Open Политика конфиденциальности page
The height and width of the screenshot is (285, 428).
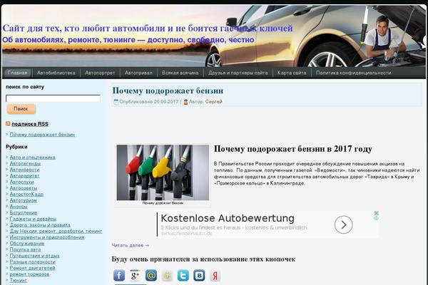click(x=354, y=73)
